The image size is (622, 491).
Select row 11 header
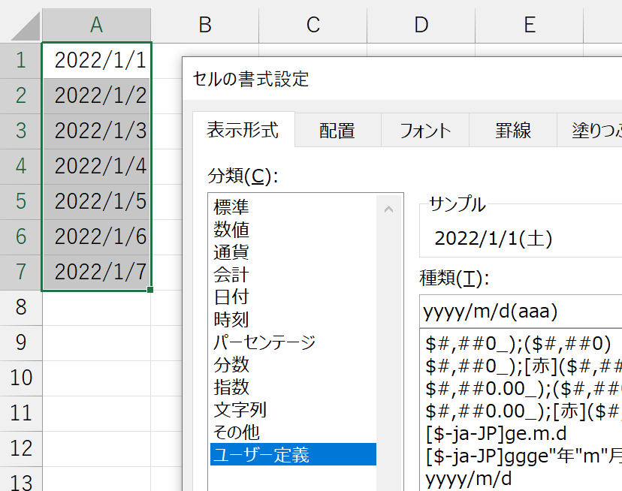pyautogui.click(x=20, y=413)
